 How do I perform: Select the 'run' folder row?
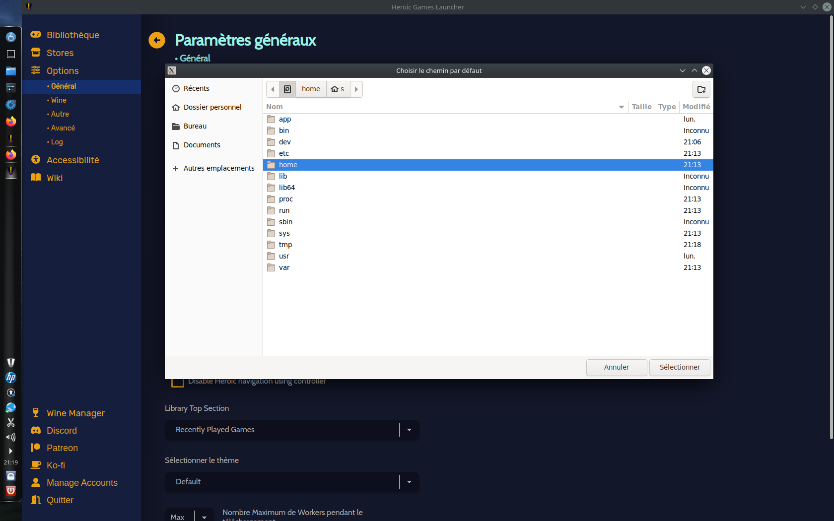click(x=488, y=210)
